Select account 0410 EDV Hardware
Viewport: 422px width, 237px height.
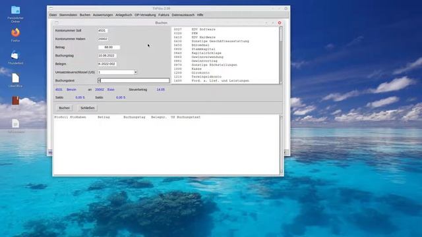pyautogui.click(x=195, y=38)
